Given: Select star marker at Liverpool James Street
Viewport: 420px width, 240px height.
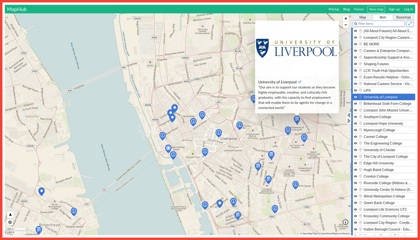Looking at the screenshot, I should point(168,149).
